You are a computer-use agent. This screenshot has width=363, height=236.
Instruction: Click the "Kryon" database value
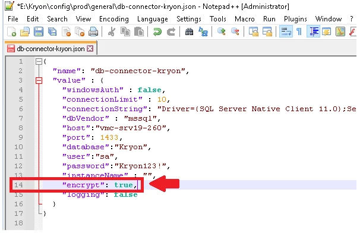(x=131, y=147)
